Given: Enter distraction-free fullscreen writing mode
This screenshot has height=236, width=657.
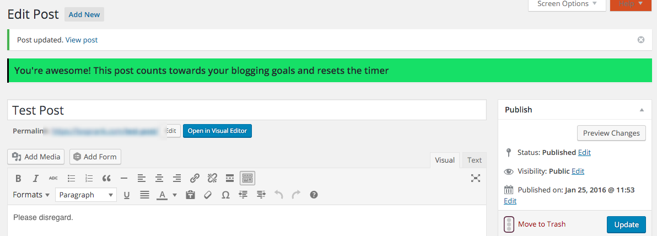Looking at the screenshot, I should coord(475,179).
